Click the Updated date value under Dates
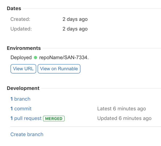This screenshot has height=146, width=161. [x=75, y=29]
